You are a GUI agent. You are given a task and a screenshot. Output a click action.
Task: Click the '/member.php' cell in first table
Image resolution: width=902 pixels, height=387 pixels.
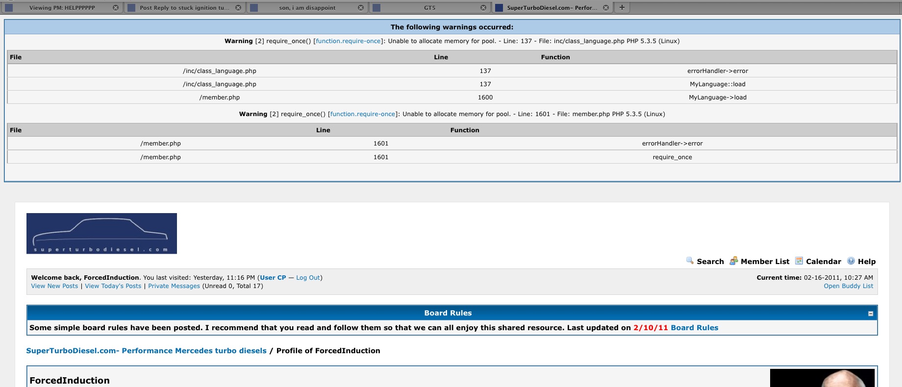pos(220,97)
